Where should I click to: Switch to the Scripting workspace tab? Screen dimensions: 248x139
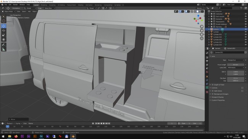[x=118, y=5]
